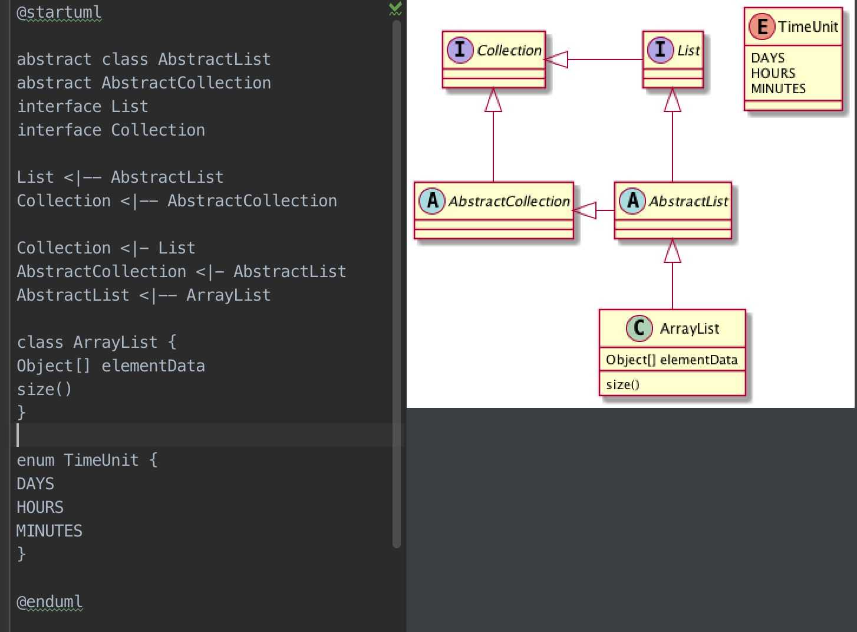This screenshot has width=857, height=632.
Task: Click the enum icon of TimeUnit
Action: point(762,27)
